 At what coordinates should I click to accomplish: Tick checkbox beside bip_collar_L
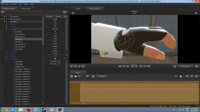2,32
